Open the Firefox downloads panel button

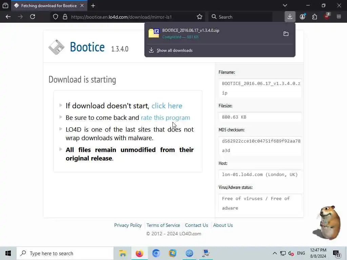(290, 17)
